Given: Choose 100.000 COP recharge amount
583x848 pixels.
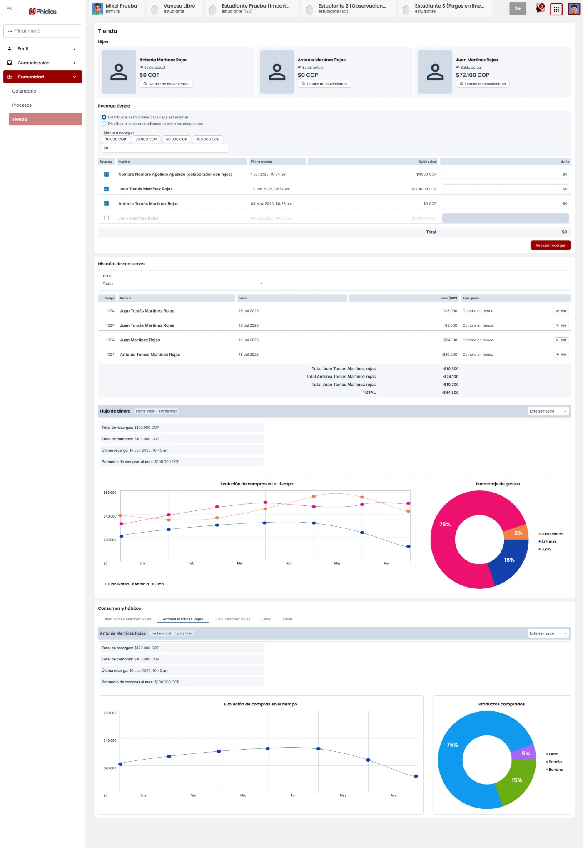Looking at the screenshot, I should tap(208, 140).
